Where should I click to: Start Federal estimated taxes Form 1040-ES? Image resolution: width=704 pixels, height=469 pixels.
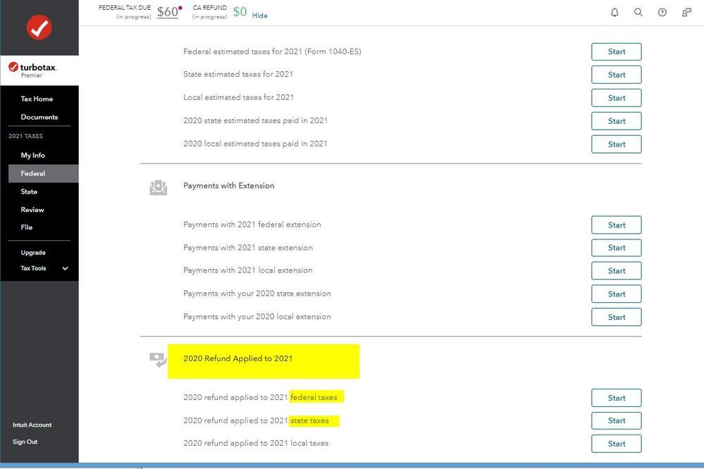point(616,51)
